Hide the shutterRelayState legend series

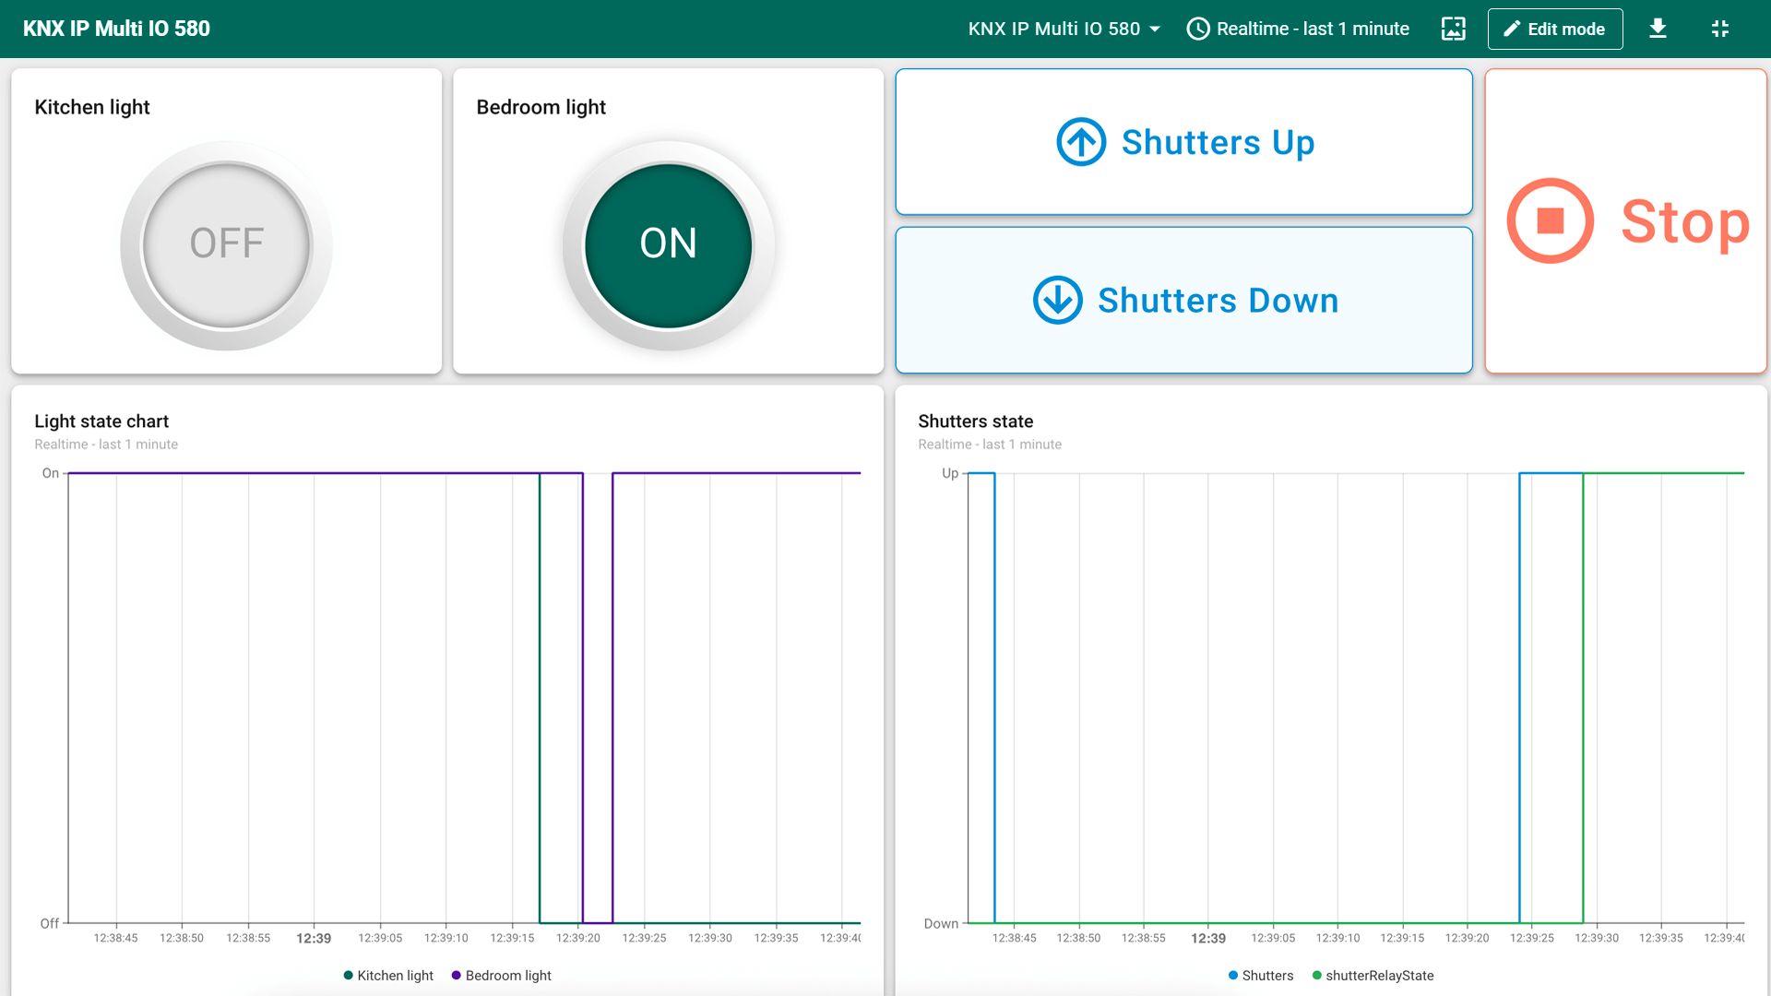coord(1373,976)
